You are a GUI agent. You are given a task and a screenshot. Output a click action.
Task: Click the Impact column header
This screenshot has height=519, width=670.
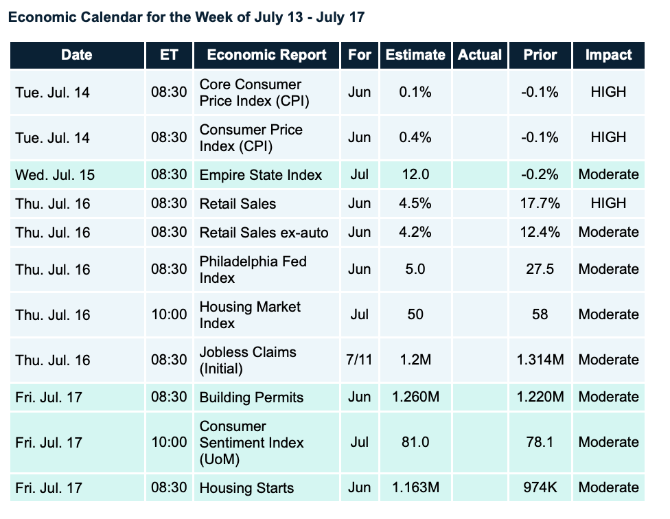pos(608,55)
